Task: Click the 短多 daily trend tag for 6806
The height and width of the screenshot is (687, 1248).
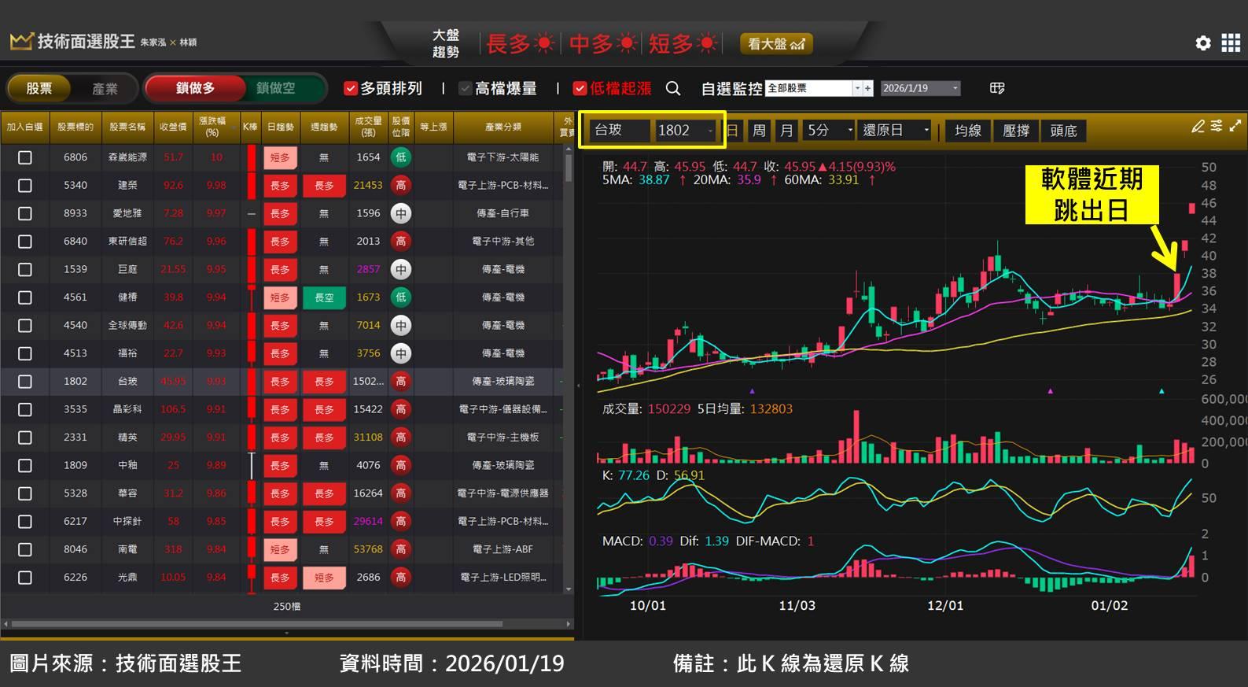Action: point(280,157)
